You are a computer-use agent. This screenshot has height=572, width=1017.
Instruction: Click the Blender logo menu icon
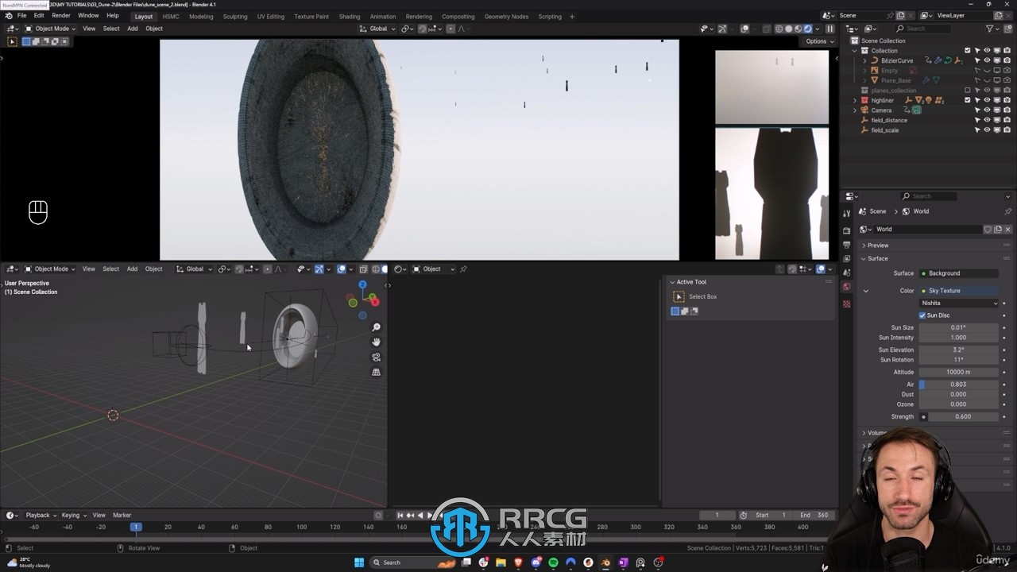[x=9, y=16]
